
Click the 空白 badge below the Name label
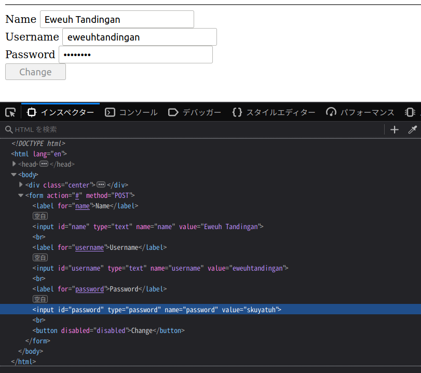[x=40, y=216]
